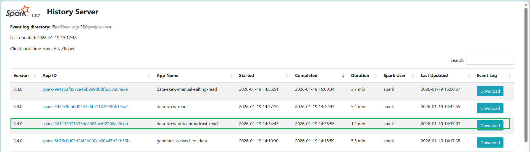Download event log for generate_skewed_iot_data

pyautogui.click(x=490, y=143)
